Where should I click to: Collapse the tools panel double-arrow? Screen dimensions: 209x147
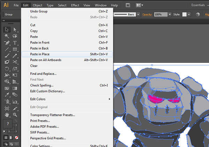(x=4, y=21)
